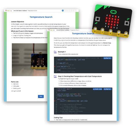Click the Step 3 Checking Real Temperature heading

(x=80, y=76)
